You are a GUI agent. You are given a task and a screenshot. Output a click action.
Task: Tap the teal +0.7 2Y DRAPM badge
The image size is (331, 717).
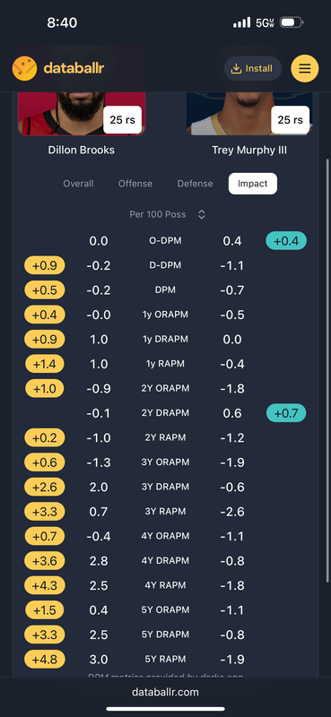point(286,413)
